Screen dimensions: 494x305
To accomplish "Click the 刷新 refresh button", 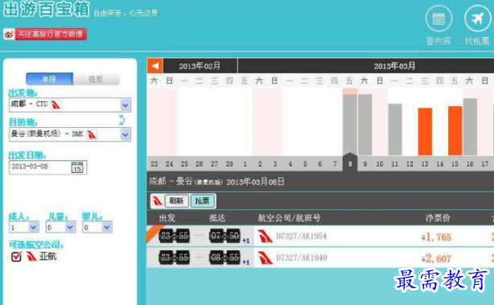I will pyautogui.click(x=176, y=201).
